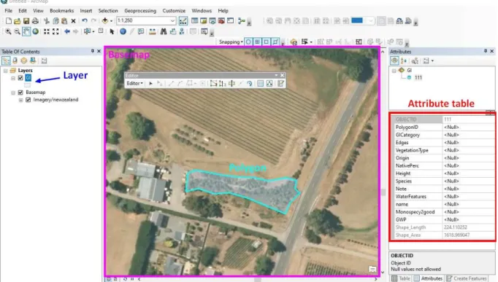Click the Species value cell
This screenshot has height=282, width=498.
(x=469, y=181)
